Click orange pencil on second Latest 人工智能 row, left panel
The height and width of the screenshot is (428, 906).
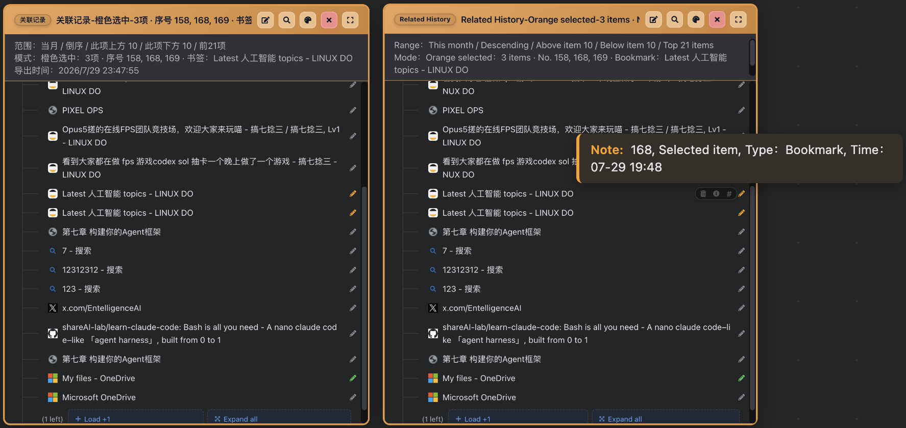pyautogui.click(x=353, y=213)
